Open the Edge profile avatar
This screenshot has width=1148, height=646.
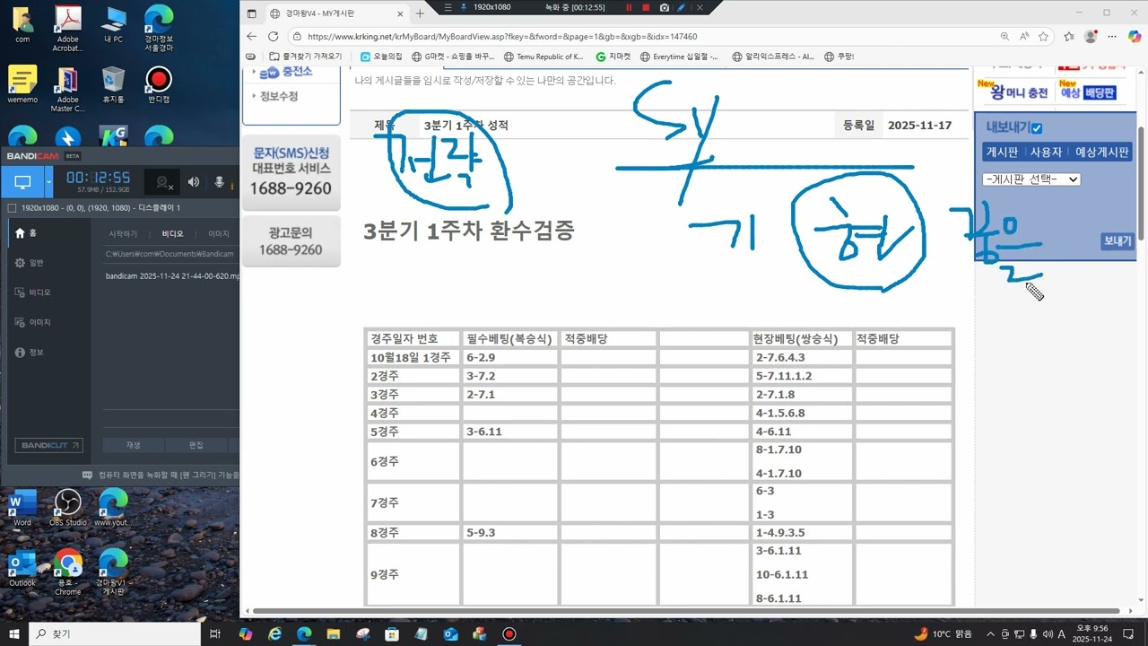pyautogui.click(x=1091, y=37)
